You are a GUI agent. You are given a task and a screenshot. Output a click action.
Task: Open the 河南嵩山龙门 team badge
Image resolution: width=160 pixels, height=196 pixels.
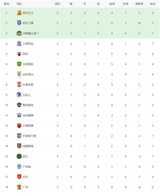pos(19,33)
